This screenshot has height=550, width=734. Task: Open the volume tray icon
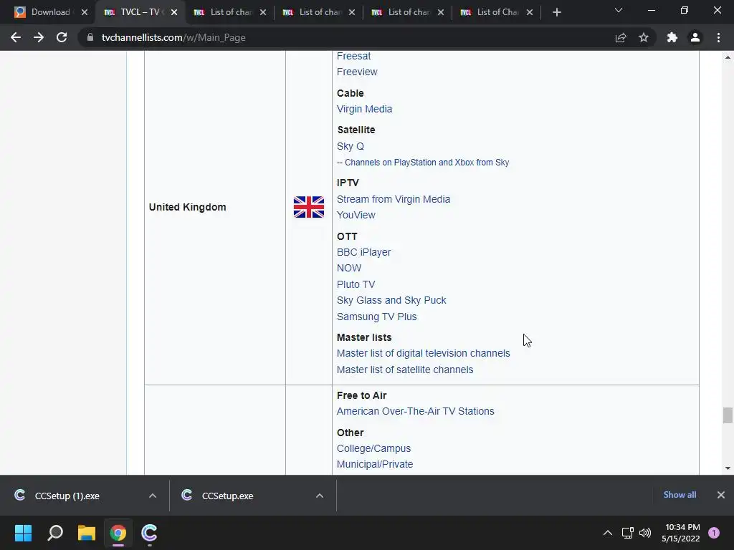[x=645, y=533]
